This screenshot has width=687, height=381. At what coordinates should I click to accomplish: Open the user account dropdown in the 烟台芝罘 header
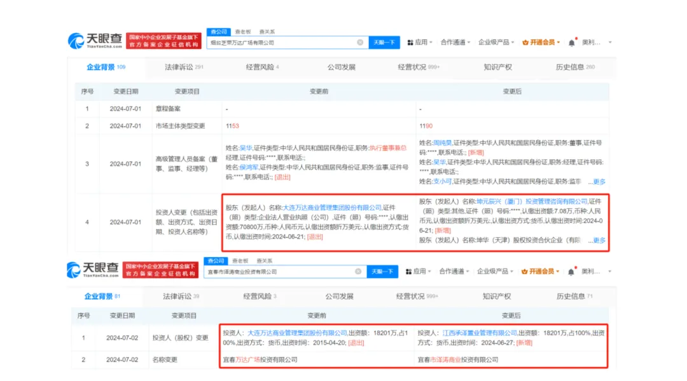(596, 43)
